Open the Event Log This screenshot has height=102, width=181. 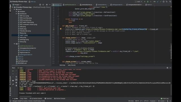coord(165,99)
